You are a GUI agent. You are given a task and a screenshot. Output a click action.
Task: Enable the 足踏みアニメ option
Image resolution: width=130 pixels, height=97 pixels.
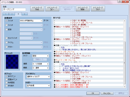[x=6, y=79]
